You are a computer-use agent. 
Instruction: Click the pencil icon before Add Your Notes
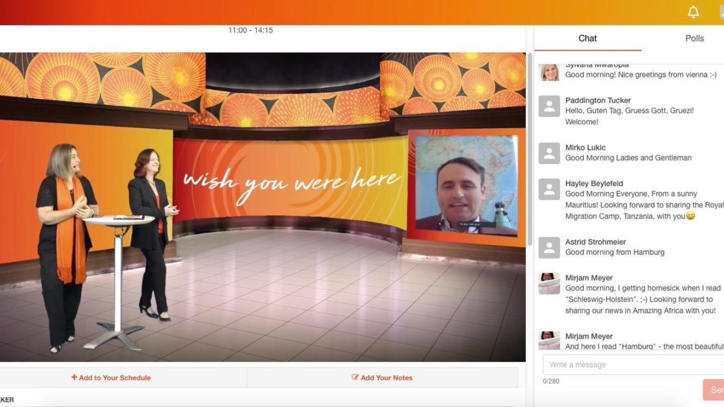[x=355, y=377]
